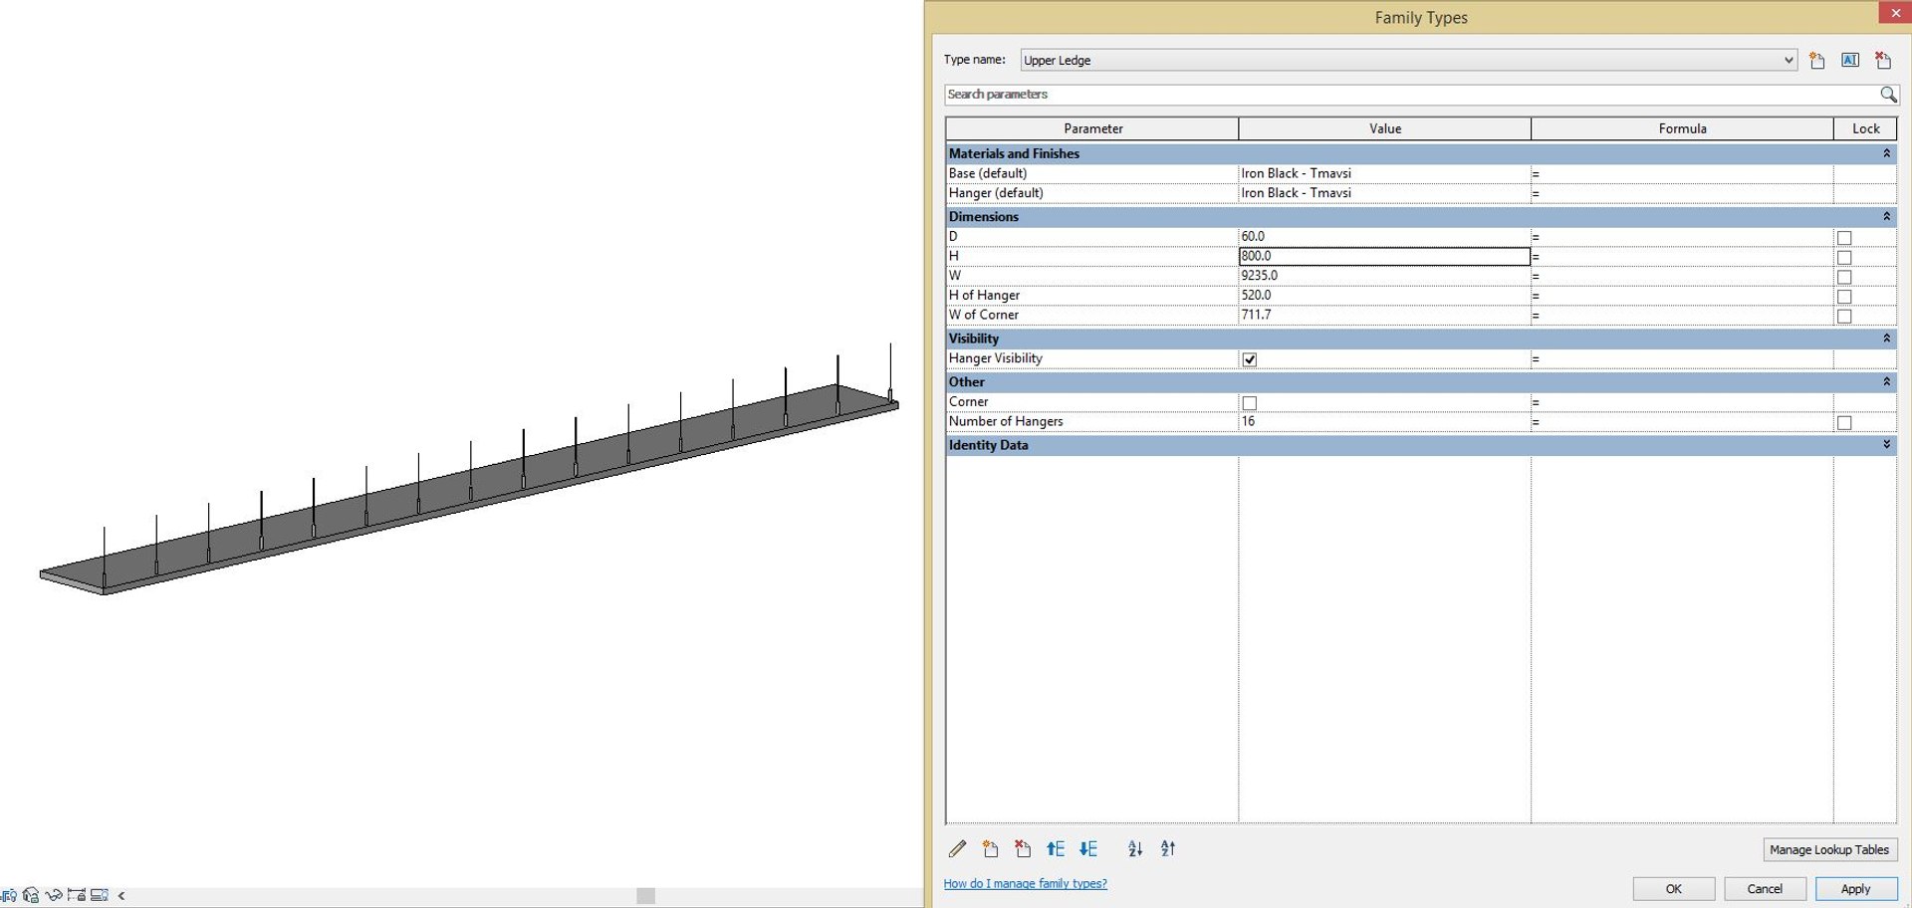Select the Base (default) parameter name
This screenshot has height=908, width=1912.
[x=988, y=173]
